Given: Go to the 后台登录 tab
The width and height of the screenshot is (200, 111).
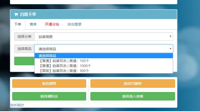Looking at the screenshot, I should [x=74, y=24].
